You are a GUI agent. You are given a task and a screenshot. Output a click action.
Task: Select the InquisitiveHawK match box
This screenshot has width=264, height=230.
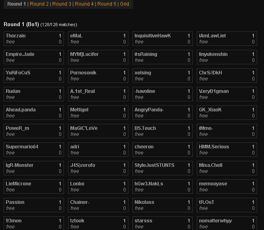pos(153,36)
